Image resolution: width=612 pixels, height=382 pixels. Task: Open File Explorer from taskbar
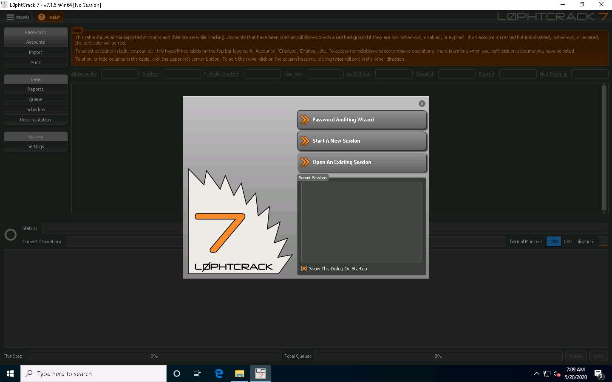click(x=240, y=374)
